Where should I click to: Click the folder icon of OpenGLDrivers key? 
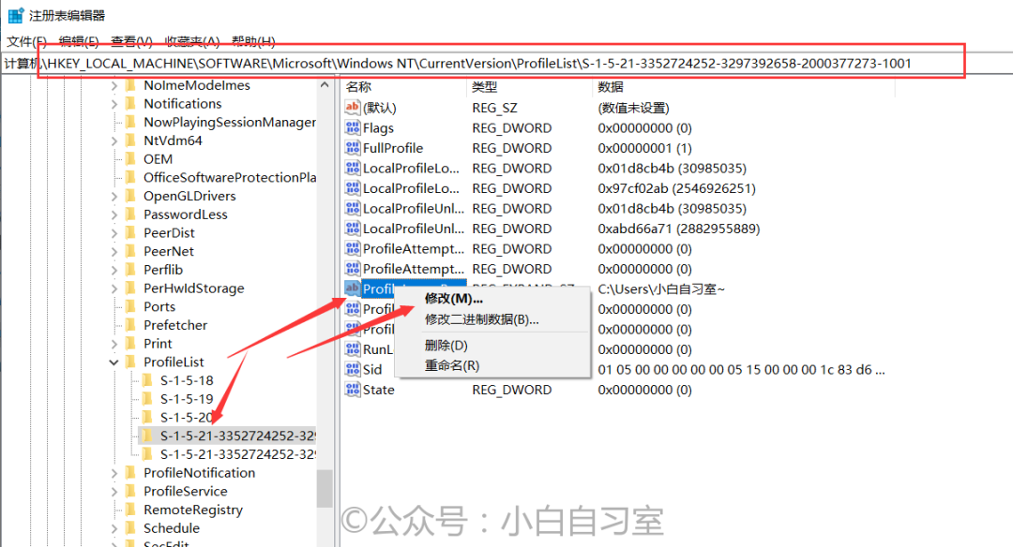131,196
